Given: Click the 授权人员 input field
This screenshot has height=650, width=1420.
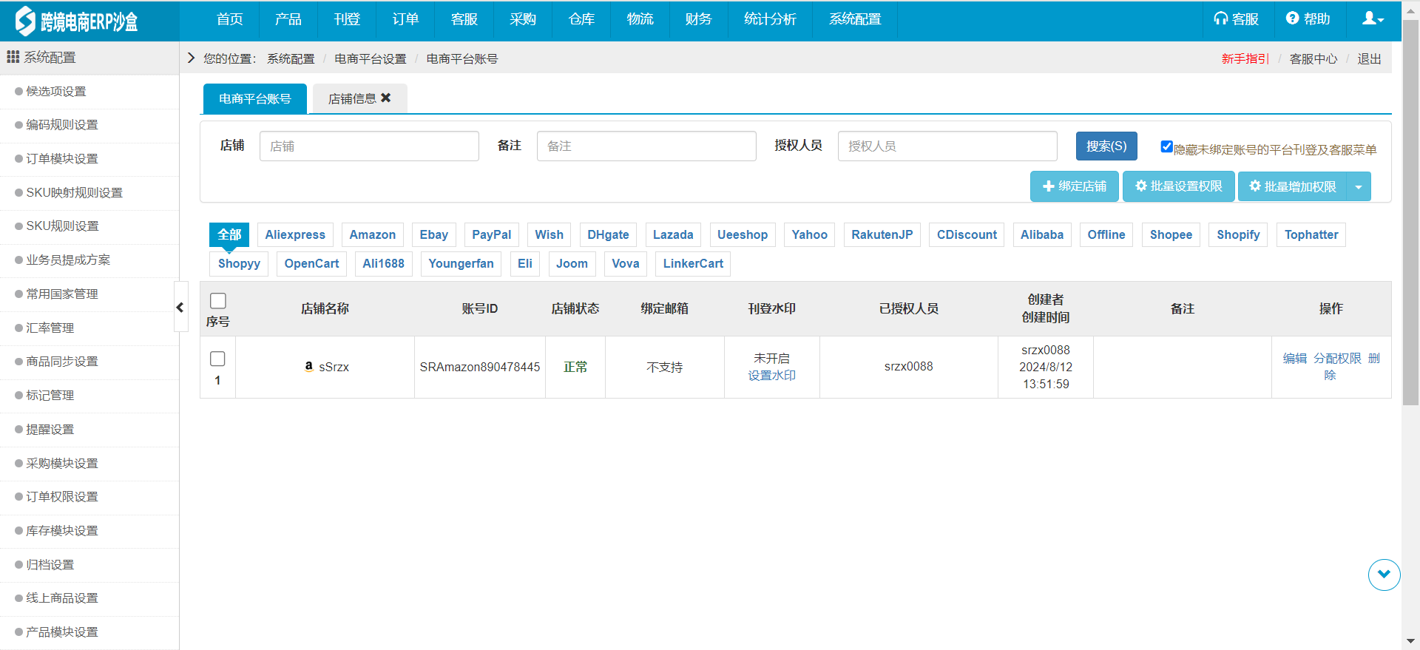Looking at the screenshot, I should click(x=947, y=146).
